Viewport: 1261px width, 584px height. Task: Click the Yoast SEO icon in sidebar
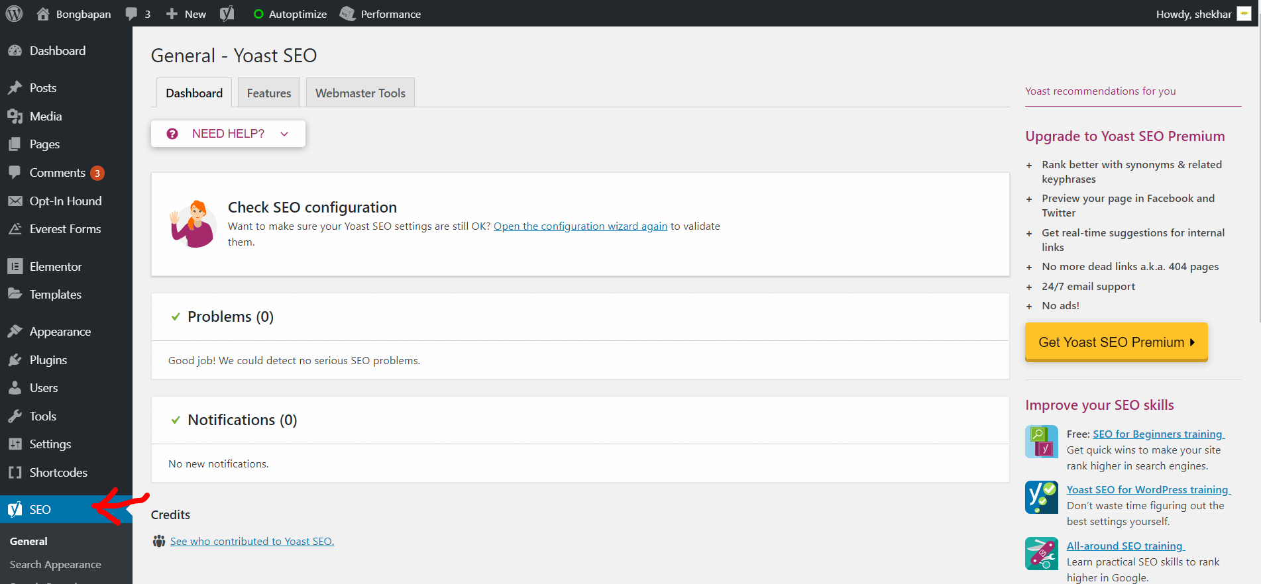(15, 509)
